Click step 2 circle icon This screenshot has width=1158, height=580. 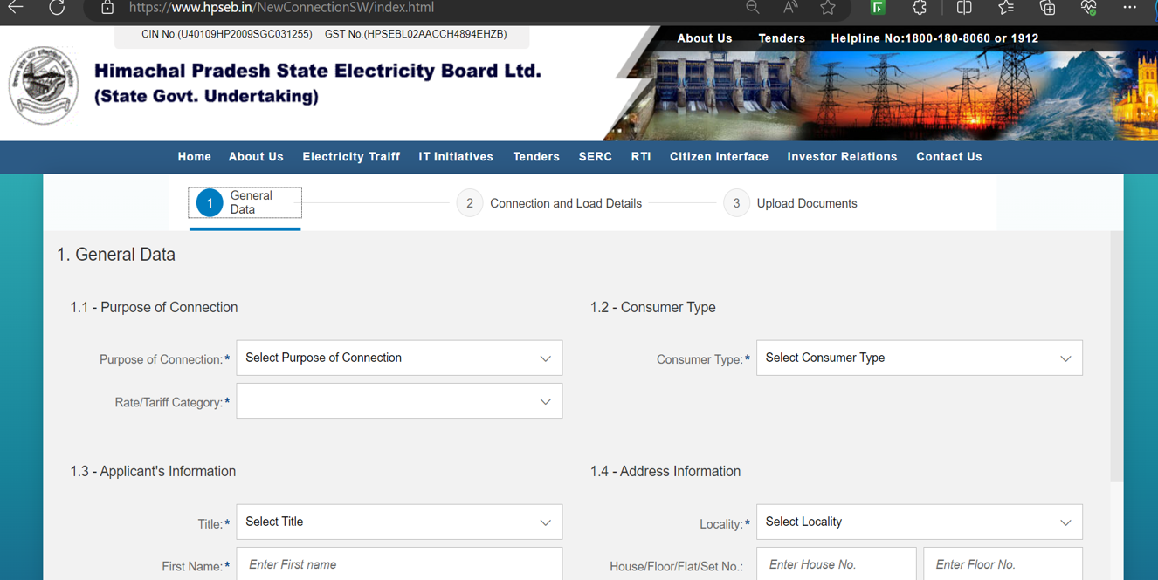click(470, 203)
